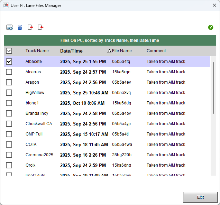
Task: Check the Alcarras track checkbox
Action: (9, 72)
